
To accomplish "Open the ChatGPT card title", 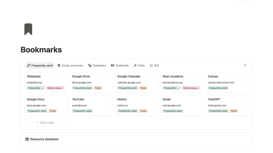I will click(214, 99).
